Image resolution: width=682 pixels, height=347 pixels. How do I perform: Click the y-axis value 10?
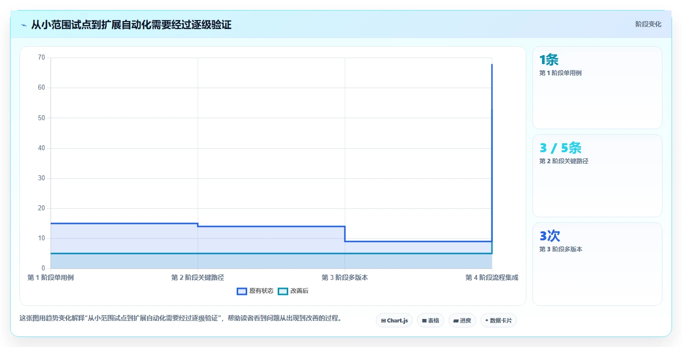[x=42, y=238]
